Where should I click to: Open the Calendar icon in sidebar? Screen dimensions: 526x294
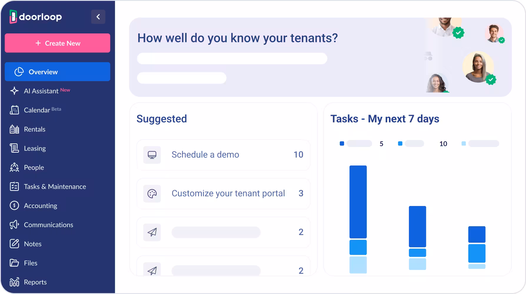14,110
